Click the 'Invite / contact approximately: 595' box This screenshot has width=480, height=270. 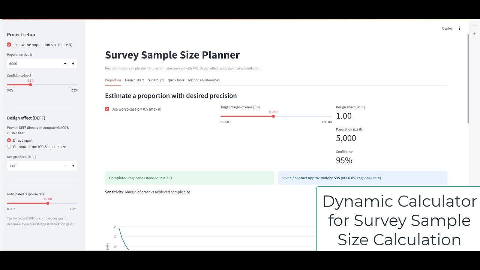click(363, 178)
